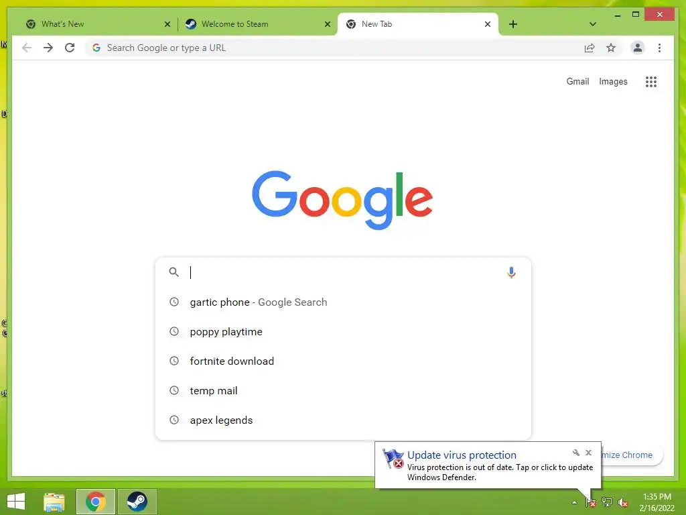Select the temp mail suggestion
The height and width of the screenshot is (515, 686).
tap(344, 391)
